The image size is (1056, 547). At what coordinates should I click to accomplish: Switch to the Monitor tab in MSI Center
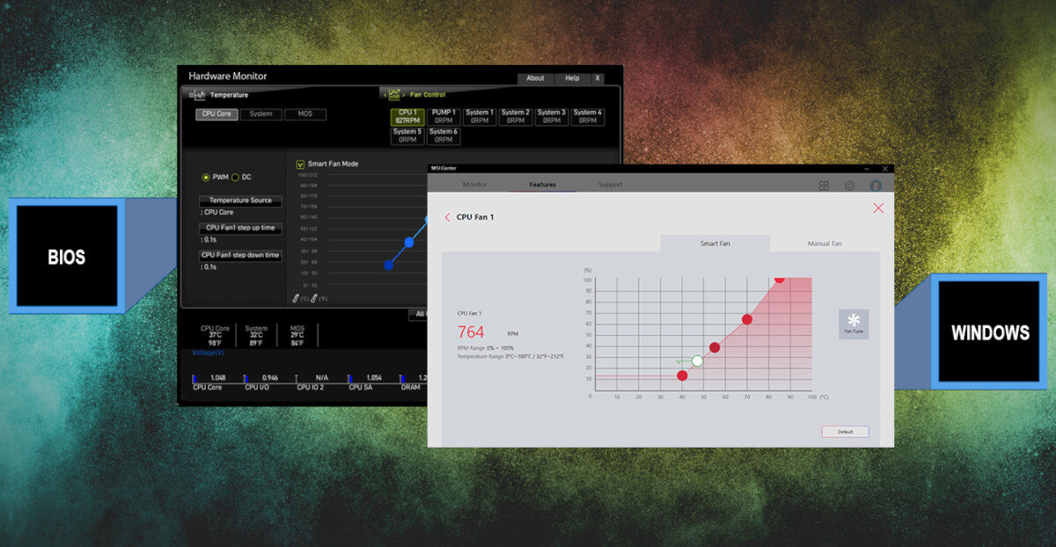[x=474, y=185]
